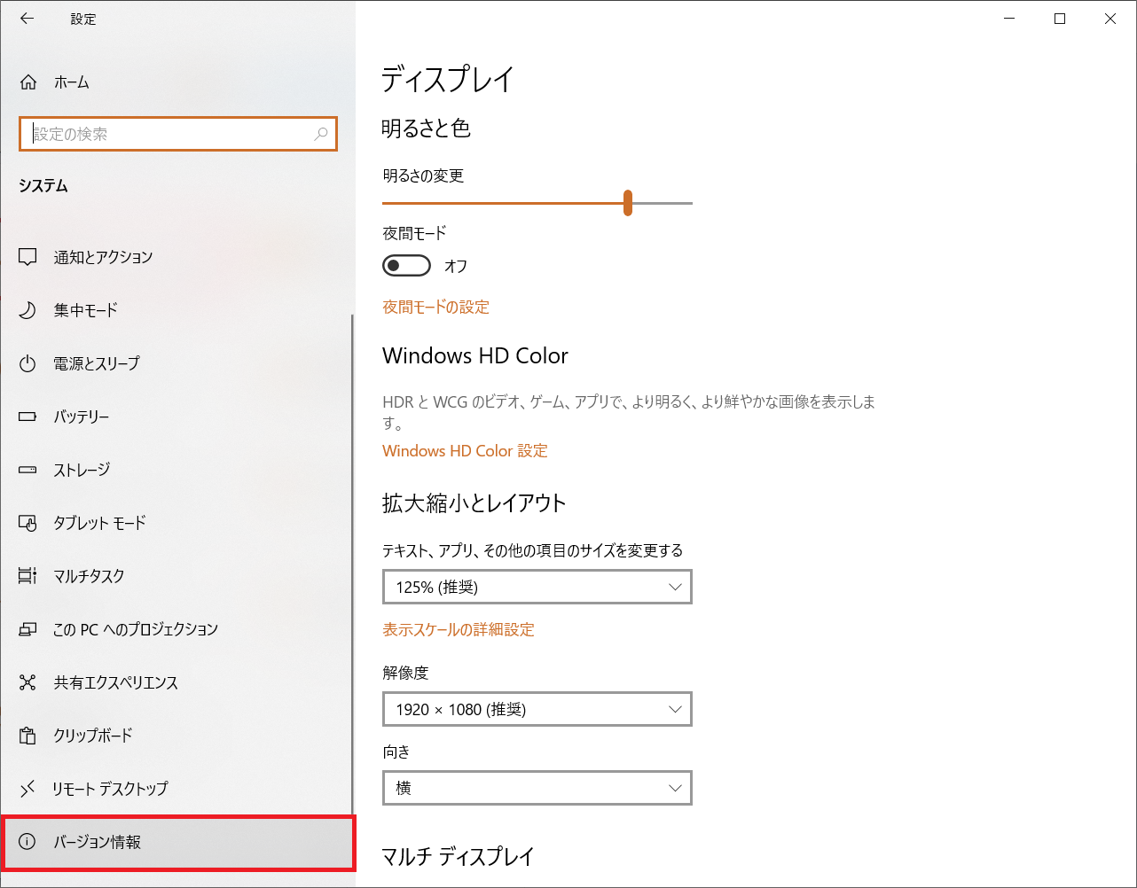Screen dimensions: 1137x888
Task: Open the 125% (推奨) scale dropdown
Action: pyautogui.click(x=537, y=587)
